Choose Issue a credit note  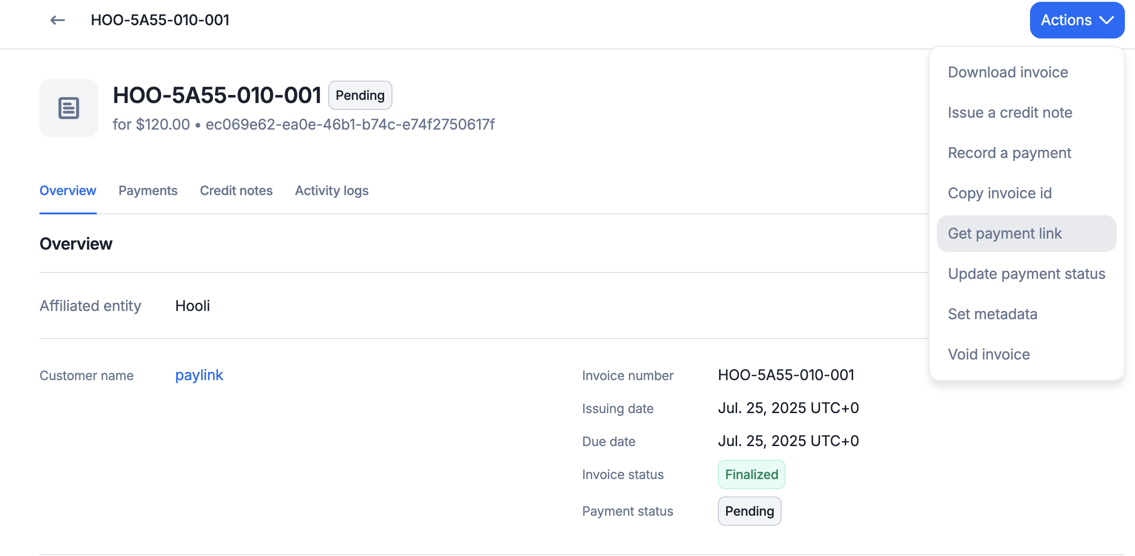[x=1010, y=113]
